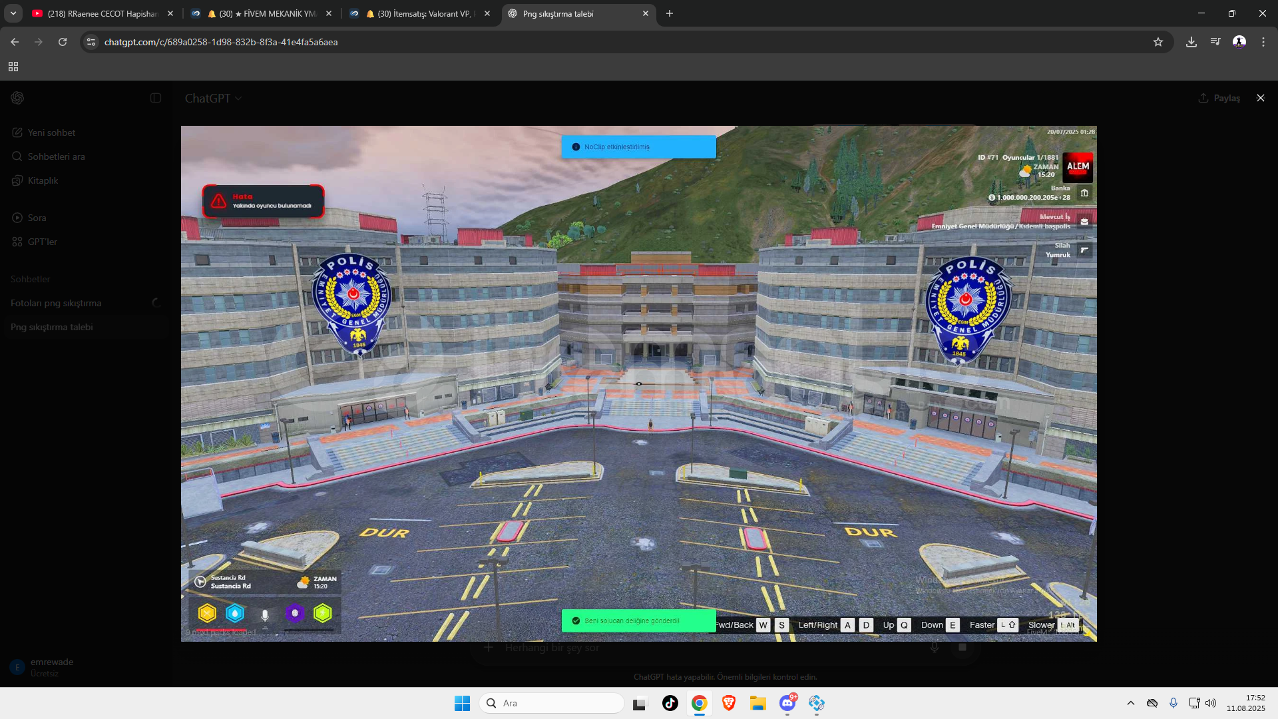Viewport: 1278px width, 719px height.
Task: Start a Yeni sohbet chat
Action: point(87,132)
